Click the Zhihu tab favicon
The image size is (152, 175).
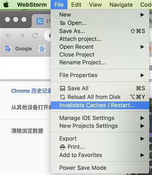coord(40,21)
